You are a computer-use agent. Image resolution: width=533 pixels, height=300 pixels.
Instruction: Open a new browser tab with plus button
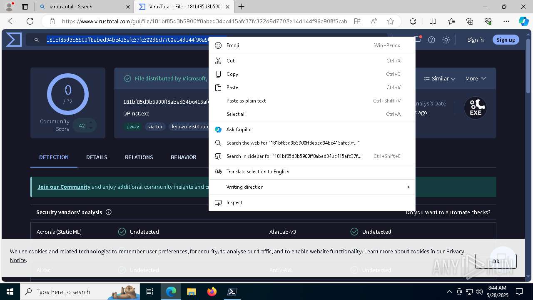(242, 7)
